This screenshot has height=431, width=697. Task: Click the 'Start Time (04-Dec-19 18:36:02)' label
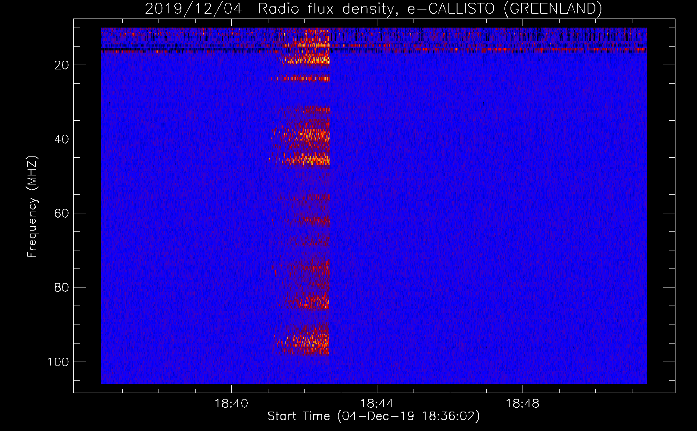tap(373, 416)
